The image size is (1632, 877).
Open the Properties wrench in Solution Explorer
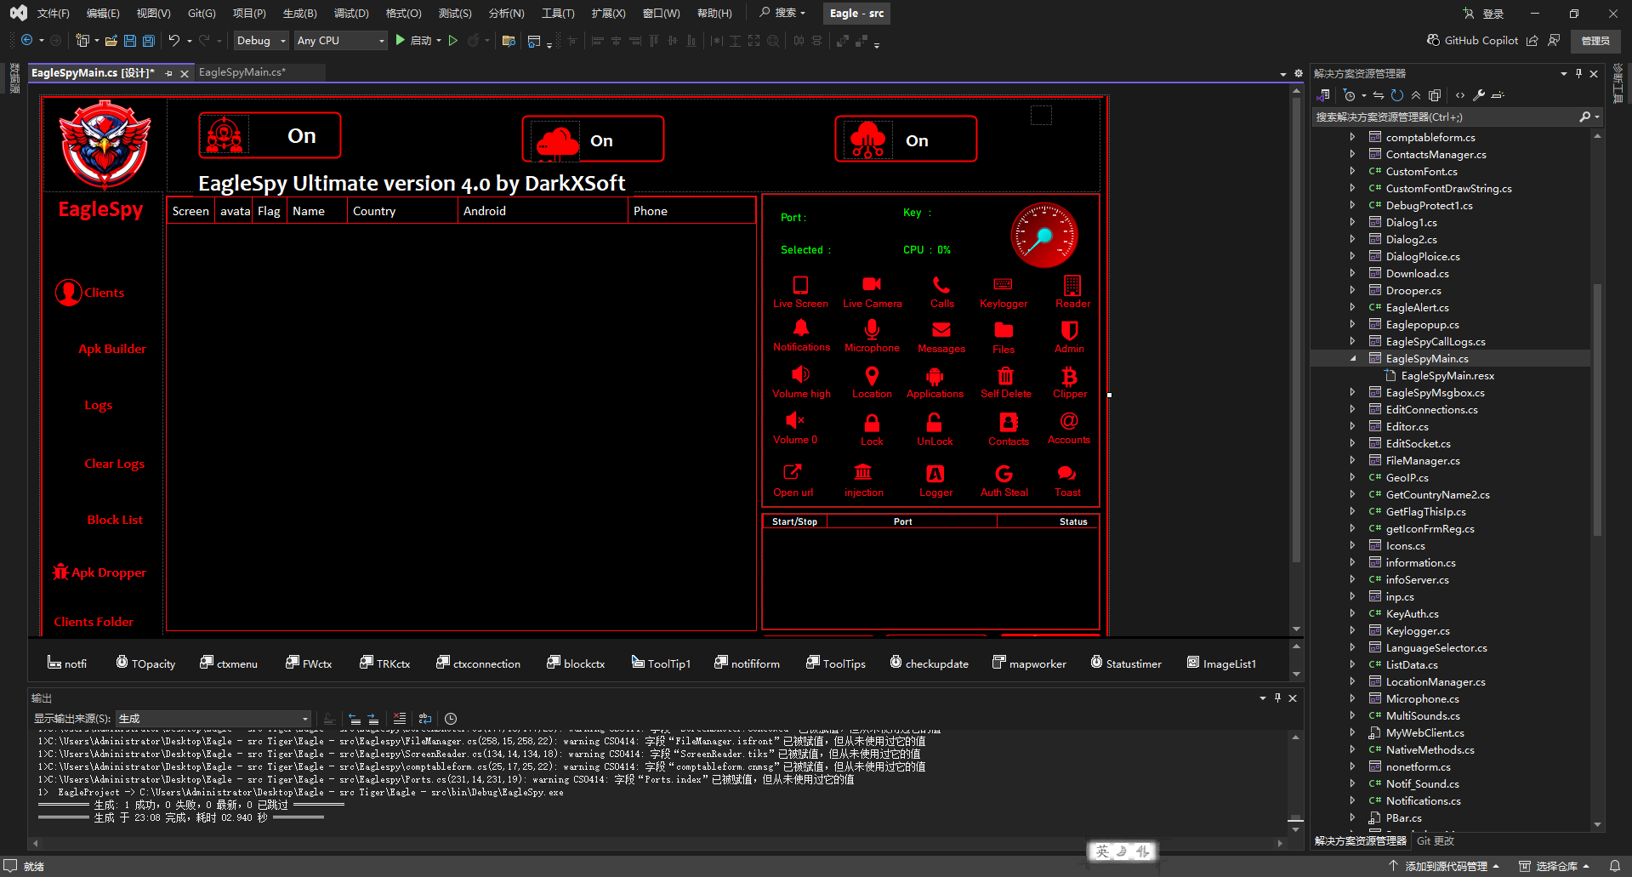[x=1479, y=95]
